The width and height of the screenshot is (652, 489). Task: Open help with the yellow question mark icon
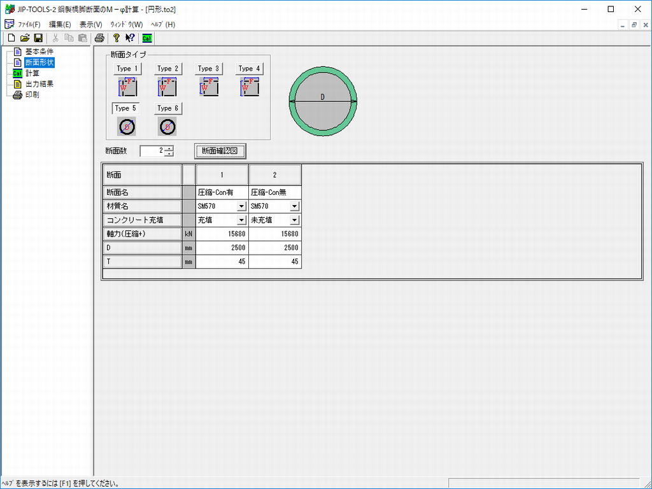coord(117,38)
